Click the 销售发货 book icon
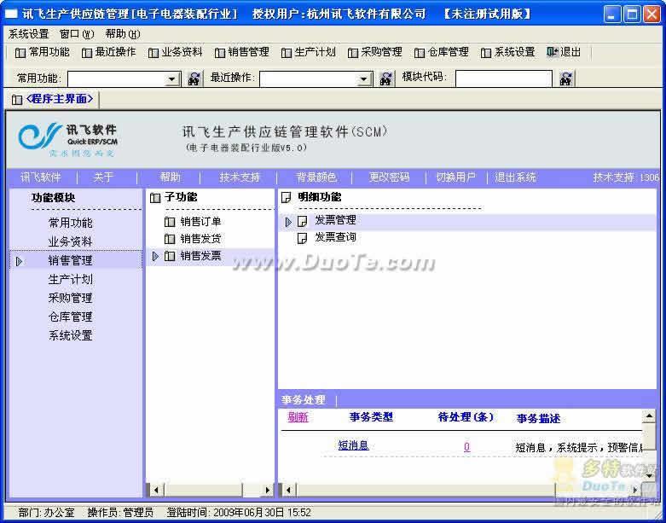The height and width of the screenshot is (523, 666). coord(170,239)
